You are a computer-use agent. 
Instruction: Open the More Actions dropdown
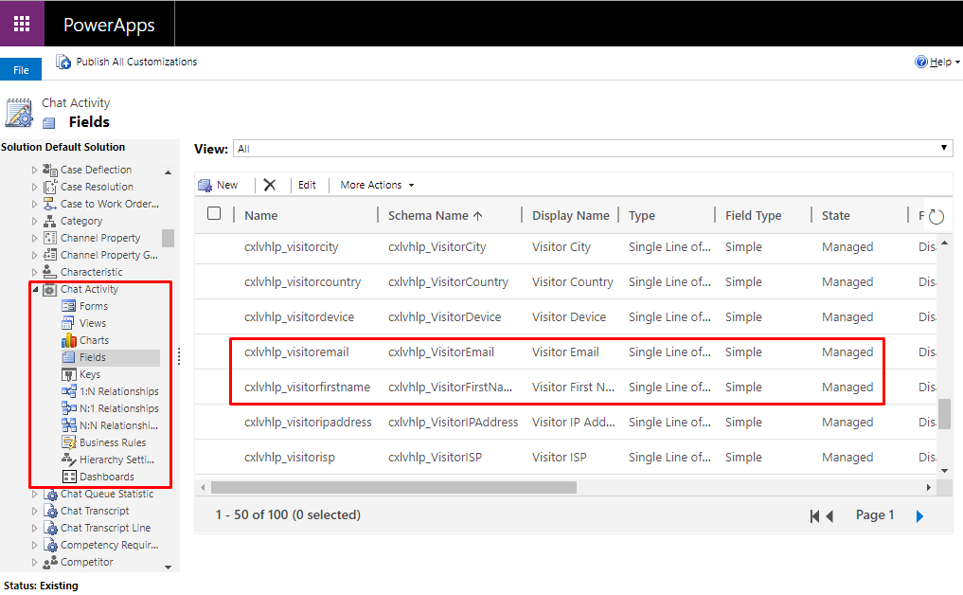377,185
